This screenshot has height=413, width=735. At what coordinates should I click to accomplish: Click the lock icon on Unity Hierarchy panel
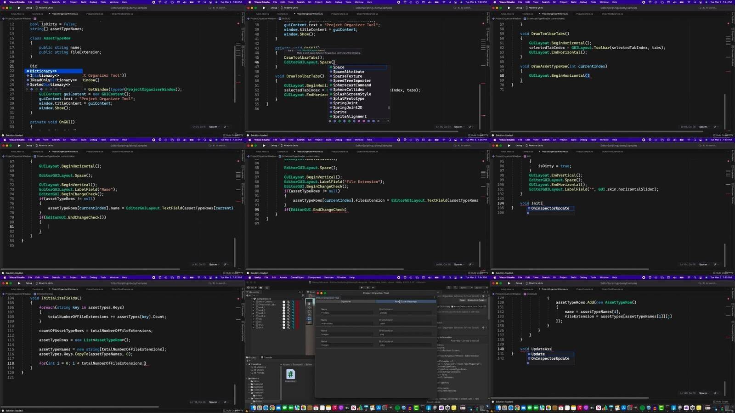(300, 292)
